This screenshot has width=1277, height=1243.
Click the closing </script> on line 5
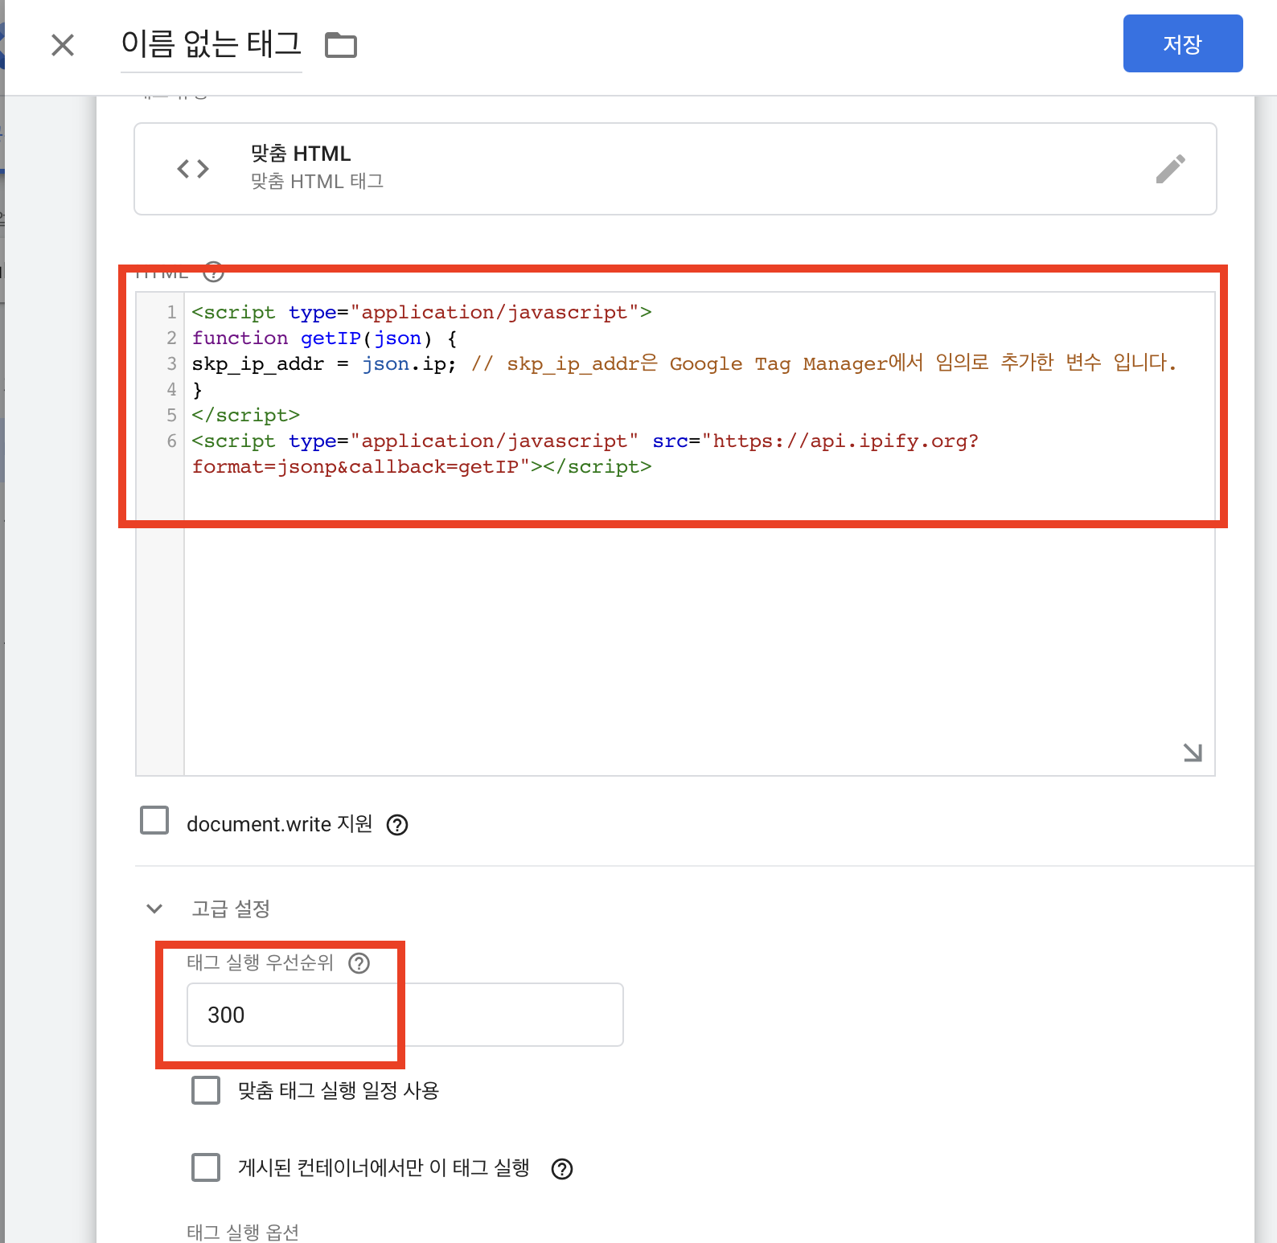click(245, 415)
